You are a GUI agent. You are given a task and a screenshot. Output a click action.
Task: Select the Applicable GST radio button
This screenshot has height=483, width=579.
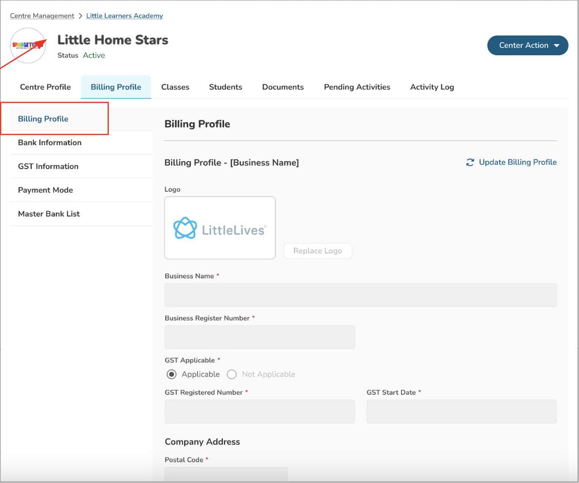(x=172, y=374)
